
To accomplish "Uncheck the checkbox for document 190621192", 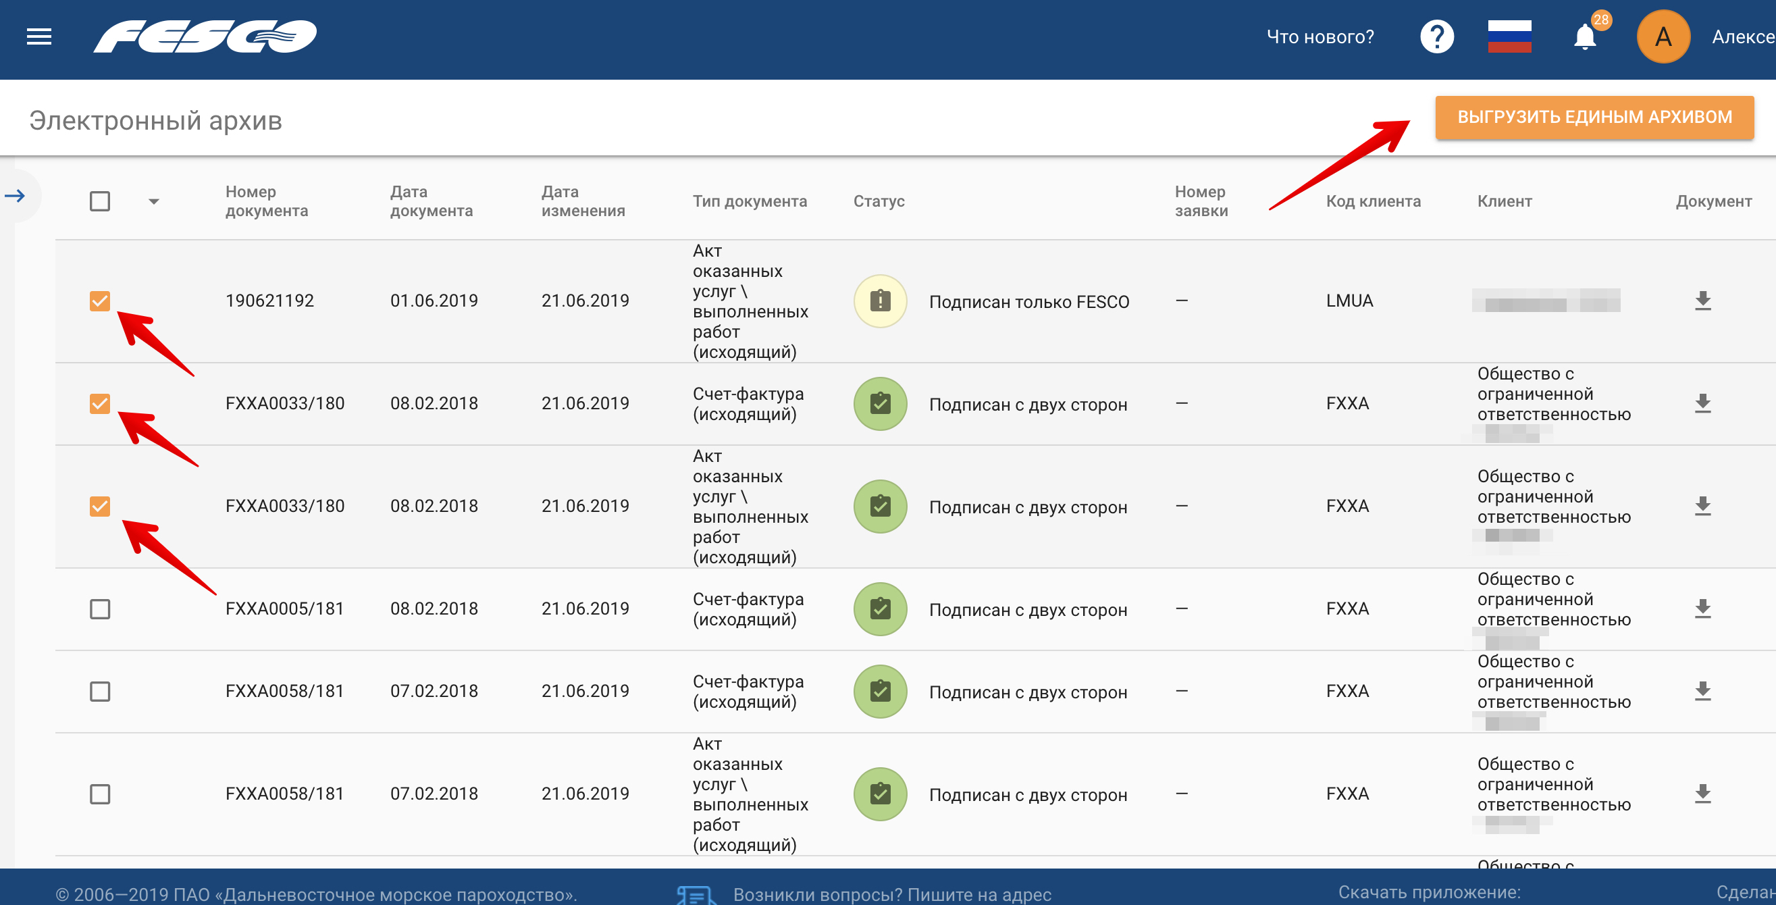I will pyautogui.click(x=100, y=301).
